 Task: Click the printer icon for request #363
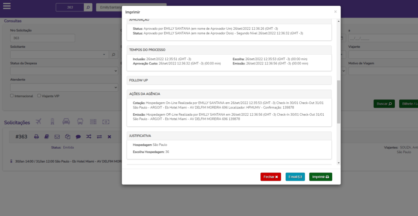click(x=36, y=137)
